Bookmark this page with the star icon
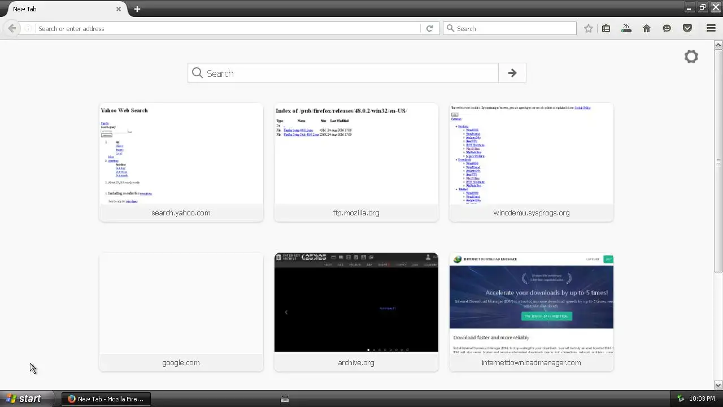723x407 pixels. tap(589, 28)
